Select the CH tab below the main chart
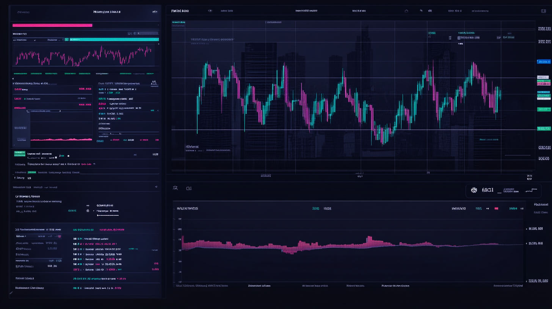552x309 pixels. tap(190, 188)
